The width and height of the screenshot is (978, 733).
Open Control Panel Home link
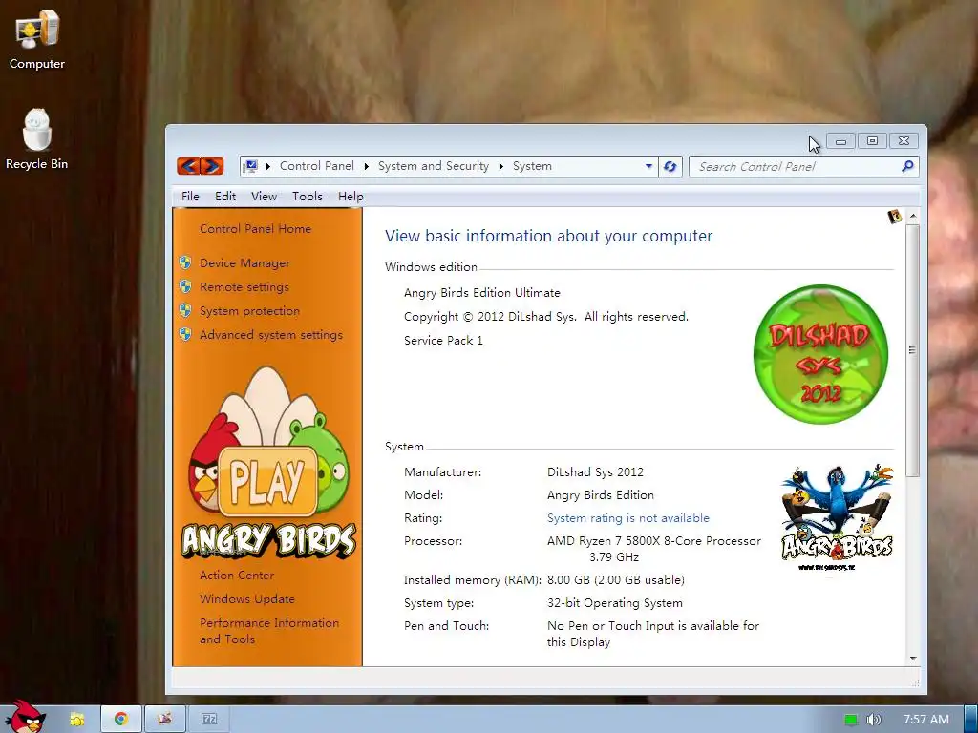[255, 228]
